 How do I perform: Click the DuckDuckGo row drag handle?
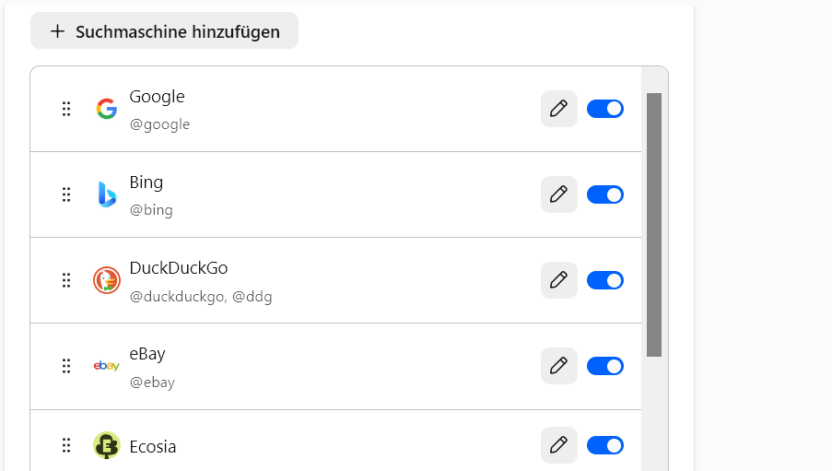[66, 280]
